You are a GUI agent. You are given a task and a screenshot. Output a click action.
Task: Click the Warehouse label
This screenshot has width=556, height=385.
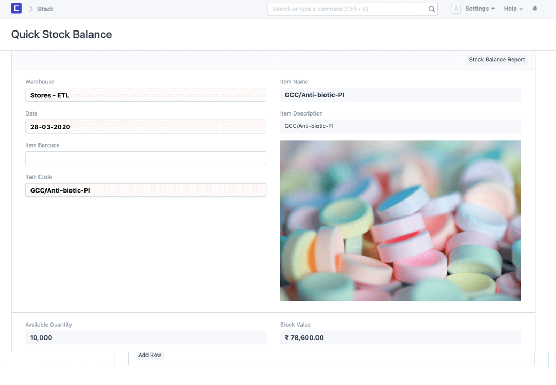[x=40, y=81]
